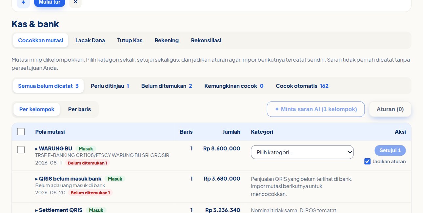The width and height of the screenshot is (423, 213).
Task: Go to the Rekening tab
Action: (x=167, y=40)
